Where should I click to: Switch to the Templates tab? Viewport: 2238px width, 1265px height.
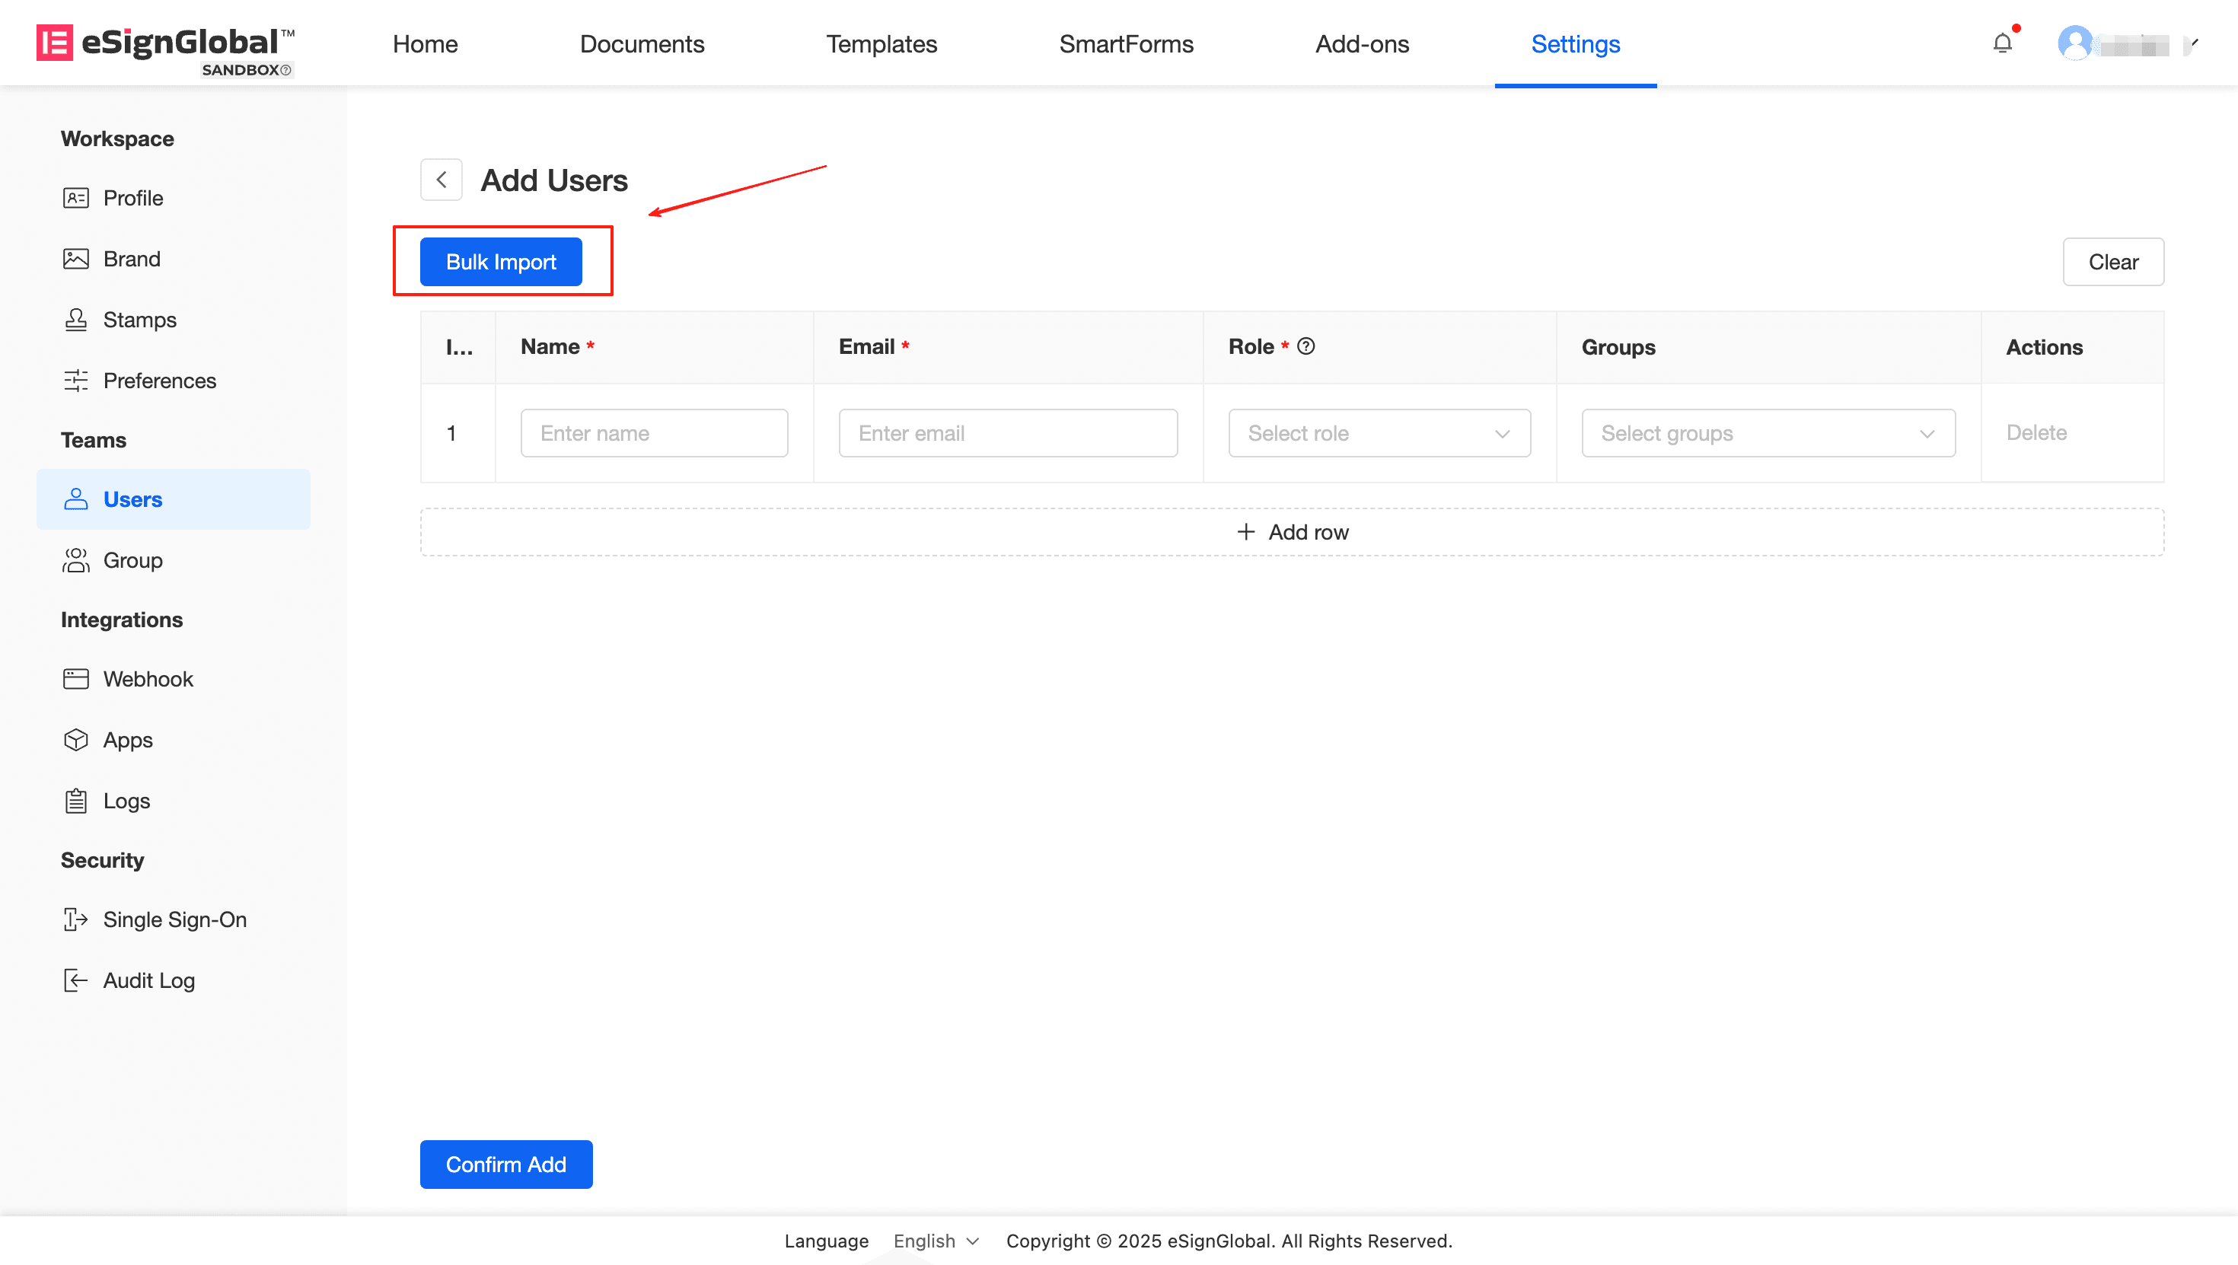881,43
